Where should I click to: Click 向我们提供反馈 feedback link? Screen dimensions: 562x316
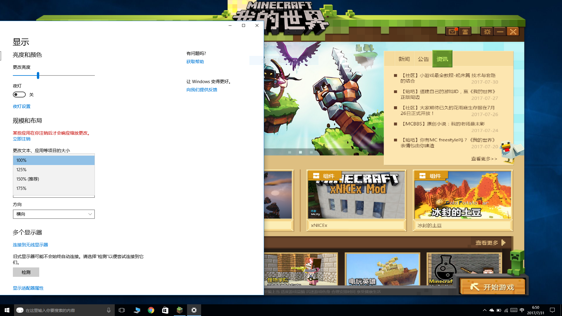coord(202,90)
